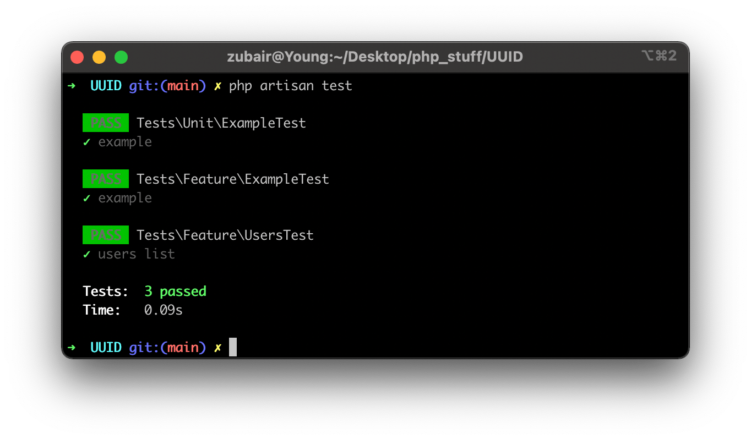Click the green arrow on the bottom prompt line
Screen dimensions: 751x440
pyautogui.click(x=72, y=347)
